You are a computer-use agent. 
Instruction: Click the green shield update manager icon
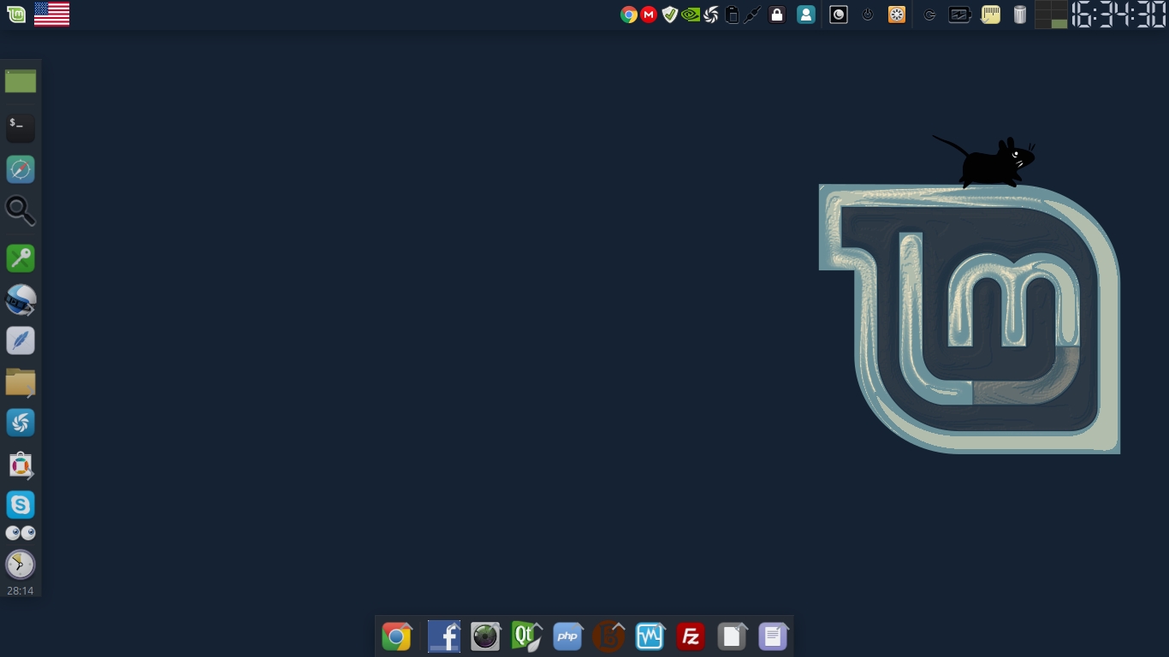click(670, 15)
